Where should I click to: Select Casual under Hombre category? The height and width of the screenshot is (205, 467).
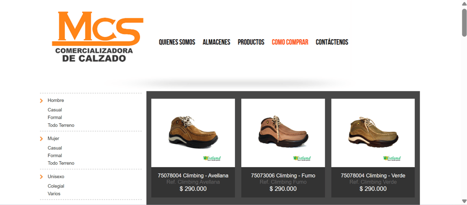click(x=55, y=110)
